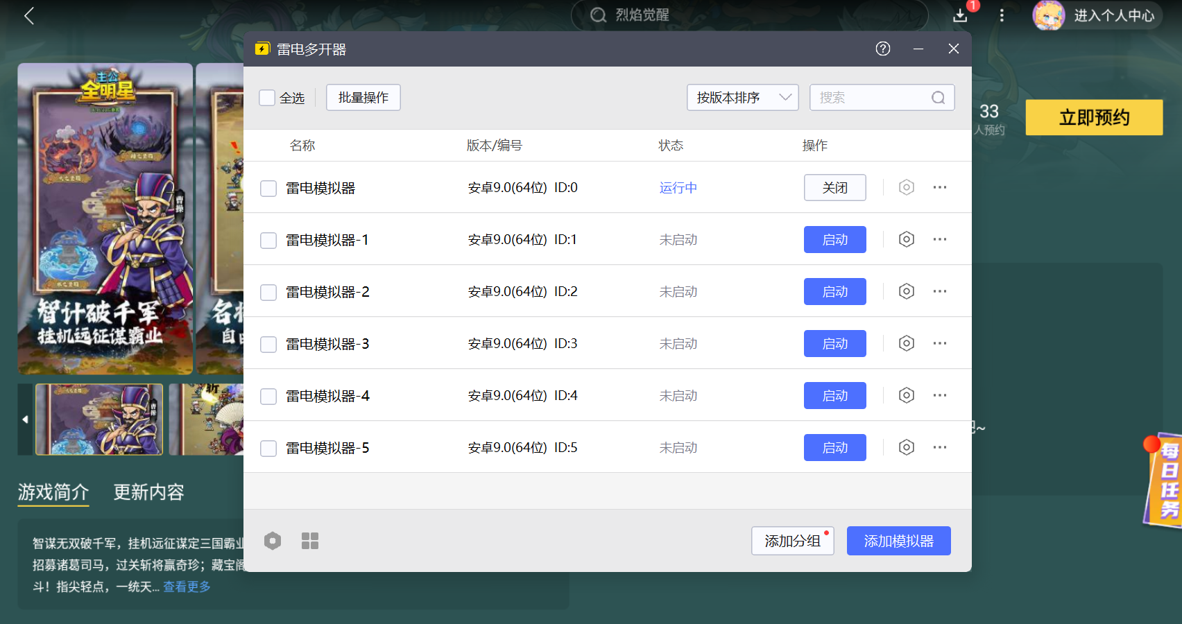Image resolution: width=1182 pixels, height=624 pixels.
Task: Select the first game screenshot thumbnail
Action: pyautogui.click(x=99, y=419)
